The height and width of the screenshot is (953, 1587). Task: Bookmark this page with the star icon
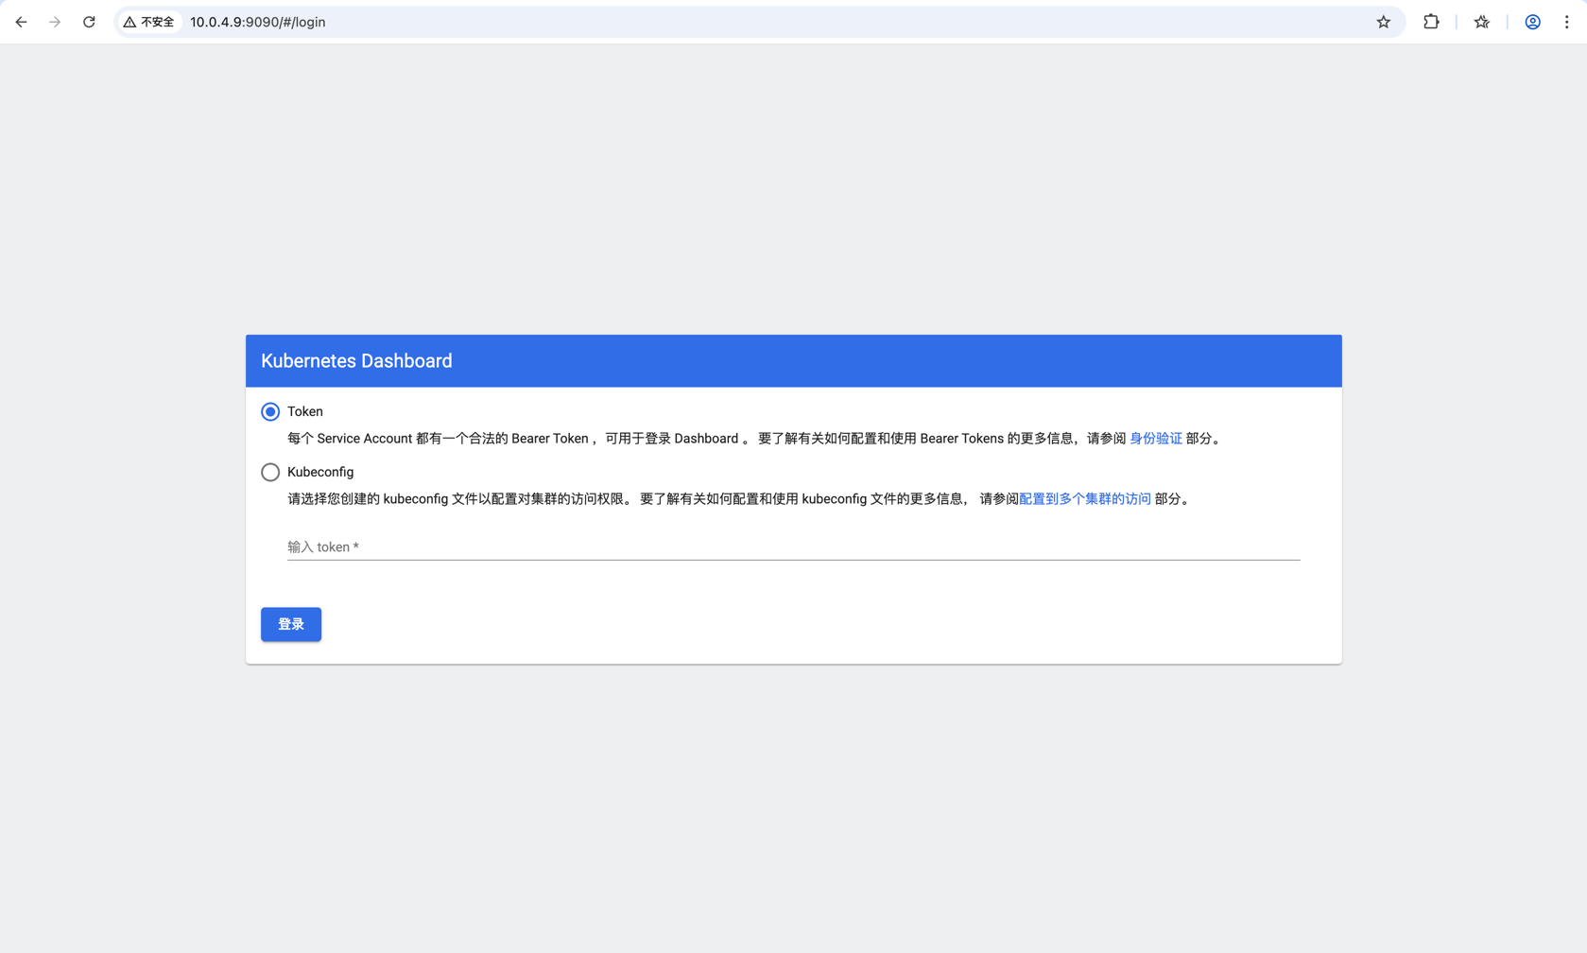[x=1383, y=21]
